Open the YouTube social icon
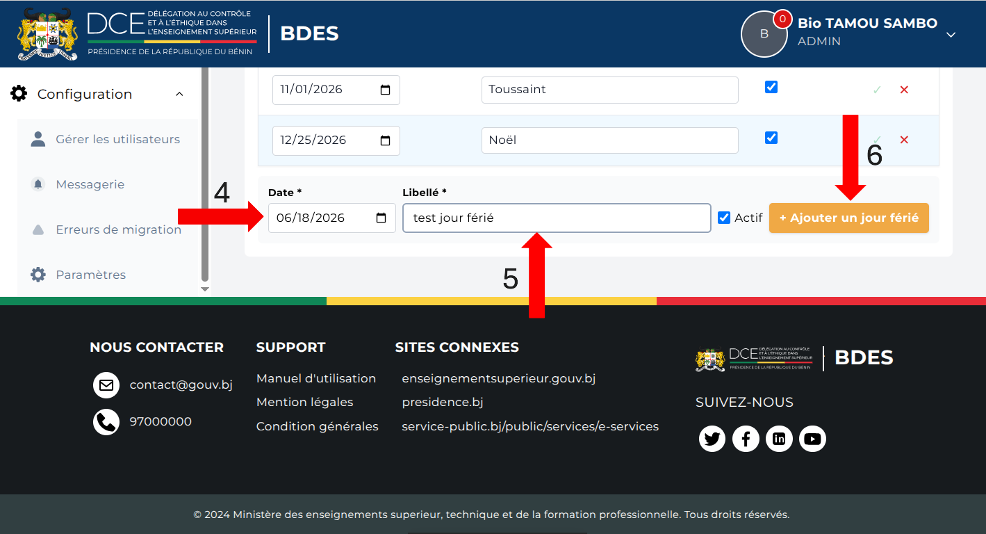 point(812,439)
